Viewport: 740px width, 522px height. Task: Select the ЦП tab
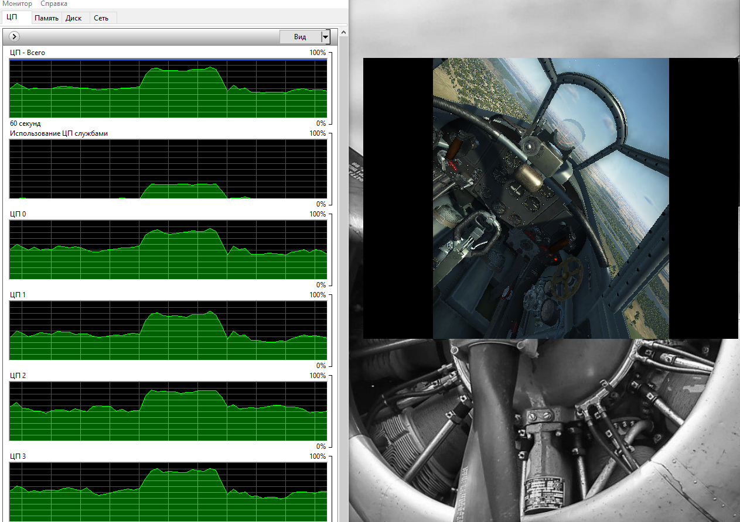tap(12, 18)
